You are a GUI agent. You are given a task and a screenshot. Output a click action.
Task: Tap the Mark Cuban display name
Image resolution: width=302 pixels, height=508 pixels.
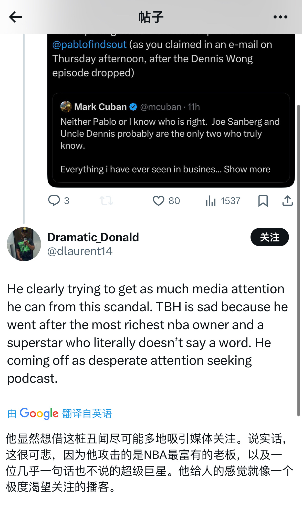(100, 107)
